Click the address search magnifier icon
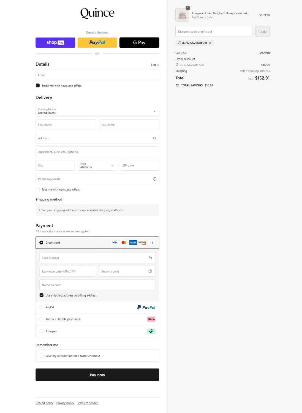 tap(155, 138)
